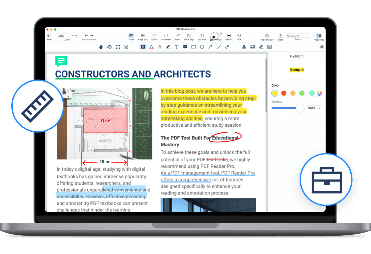This screenshot has width=371, height=254.
Task: Select the hand scroll tool
Action: coord(101,47)
